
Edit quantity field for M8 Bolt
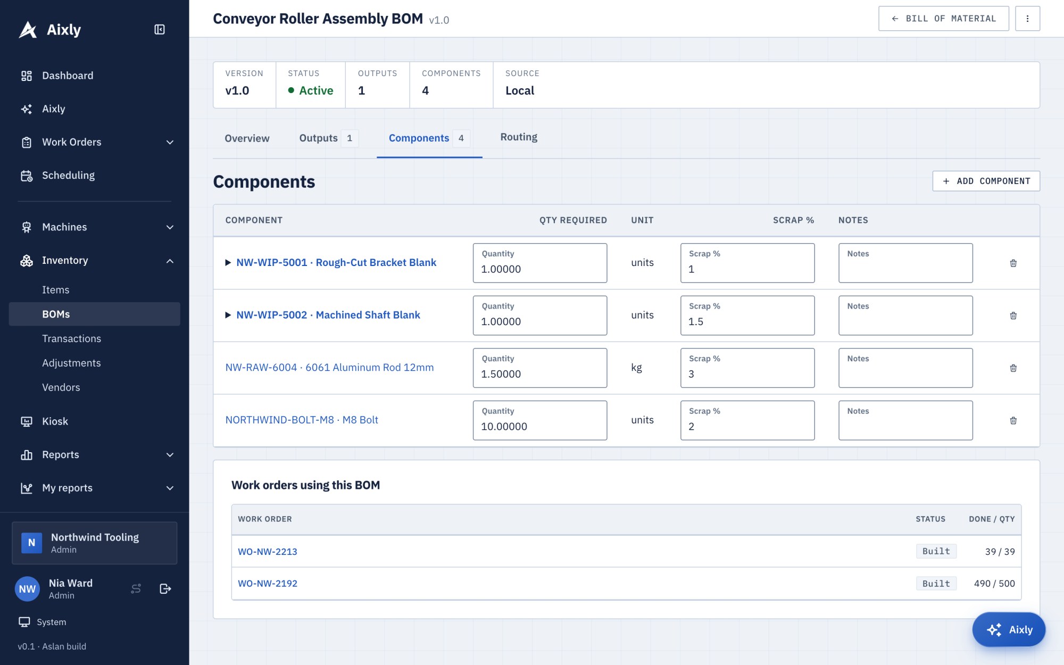(540, 420)
